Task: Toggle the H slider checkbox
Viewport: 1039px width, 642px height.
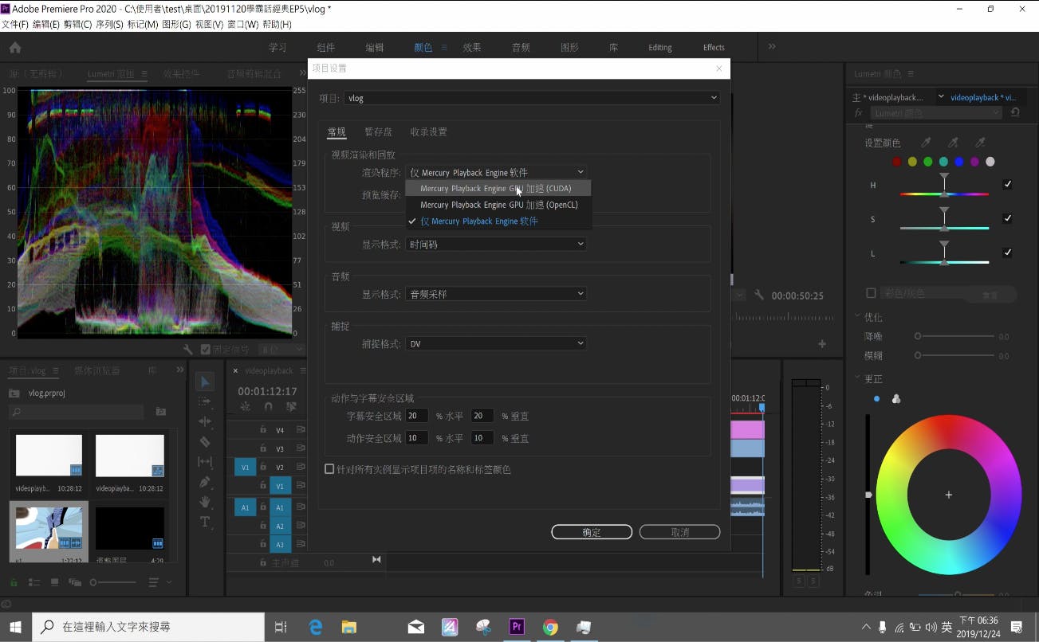Action: click(1008, 185)
